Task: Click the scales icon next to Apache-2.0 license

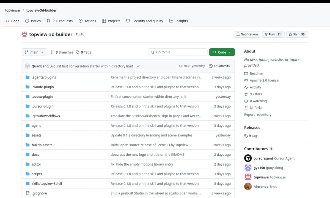Action: click(246, 80)
